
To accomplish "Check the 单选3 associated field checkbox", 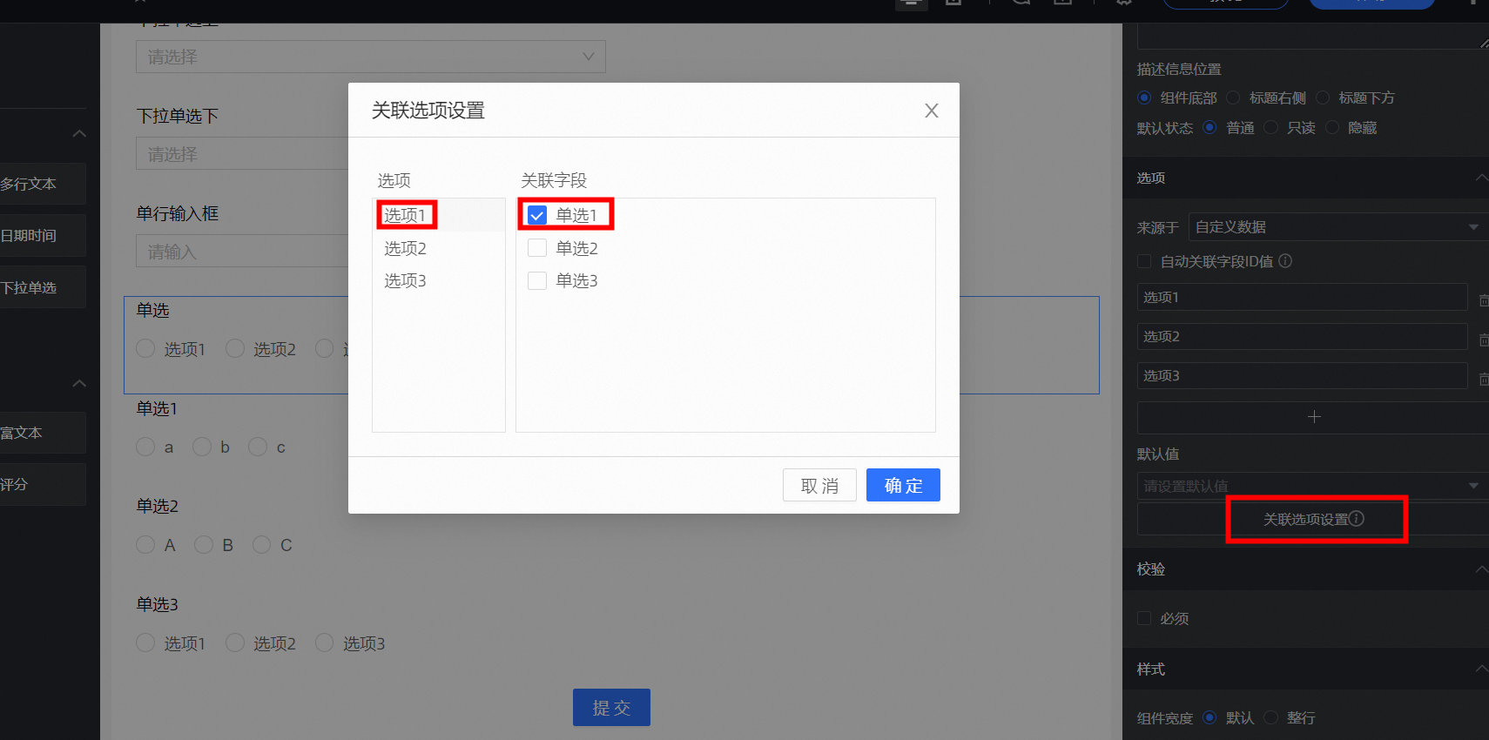I will coord(537,280).
